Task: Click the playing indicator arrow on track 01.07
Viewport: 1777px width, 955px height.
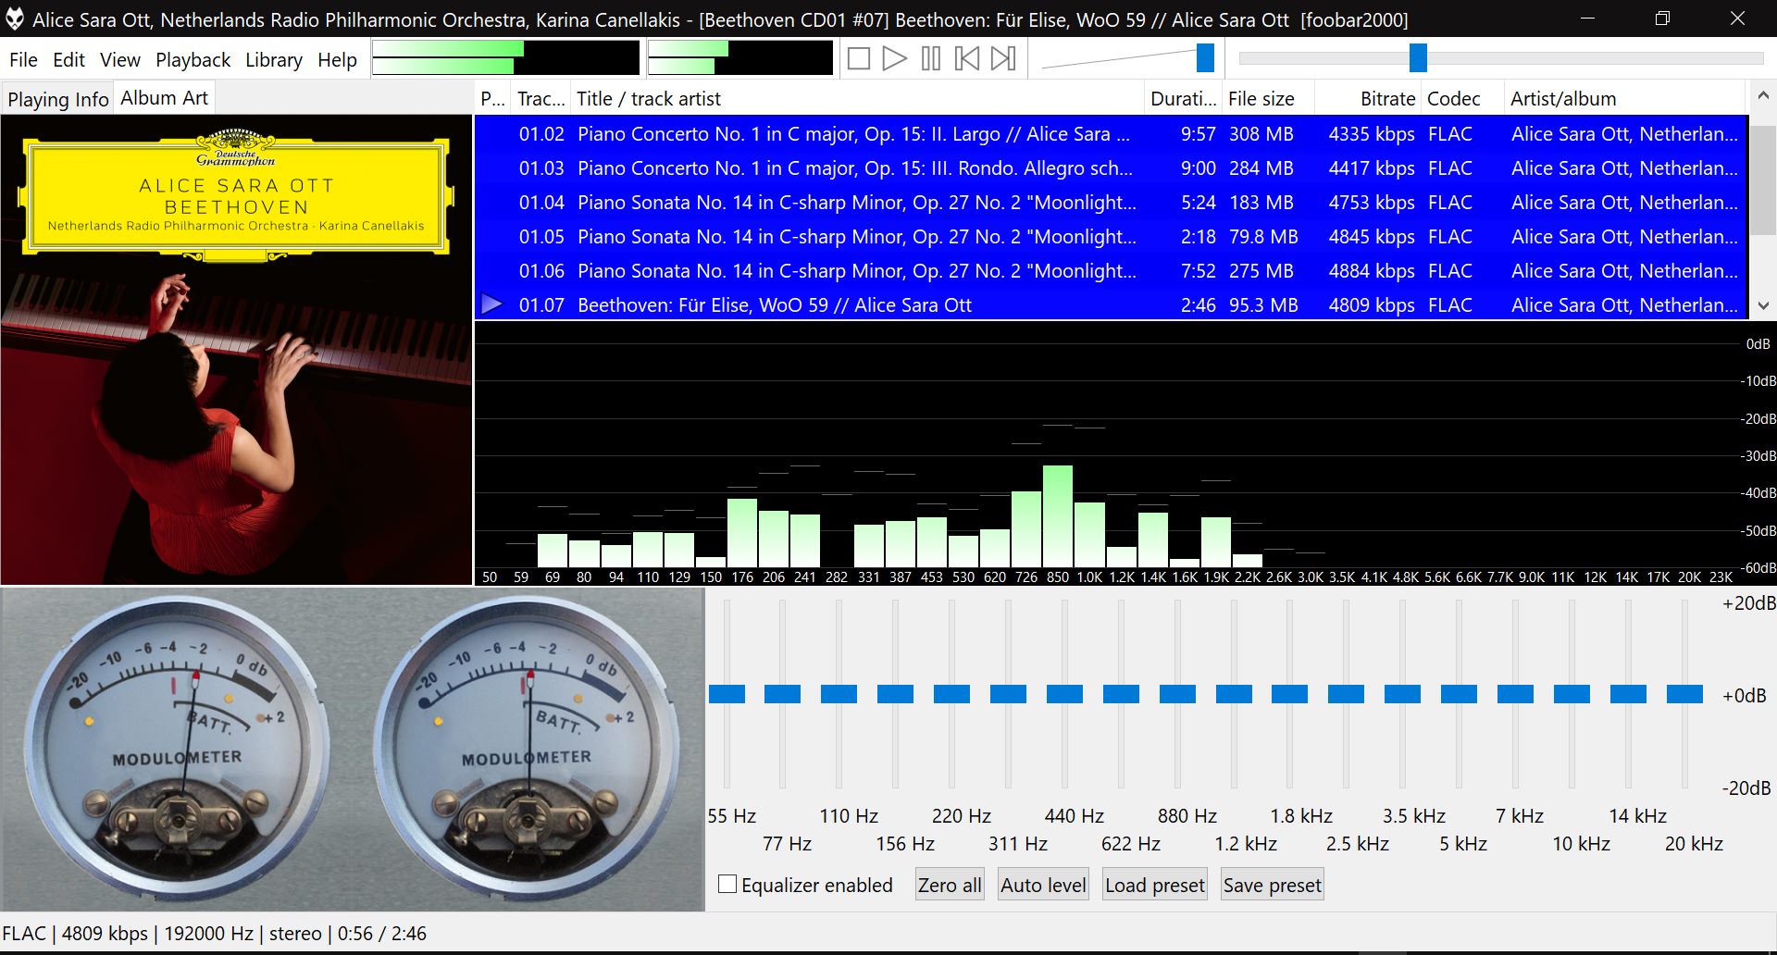Action: pos(491,304)
